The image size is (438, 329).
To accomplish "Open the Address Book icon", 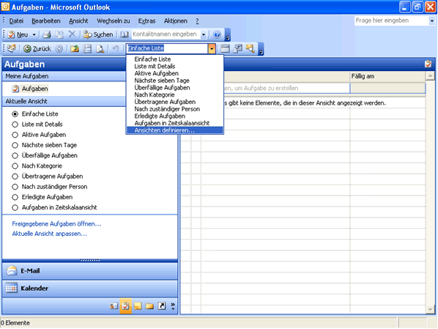I will (x=125, y=34).
